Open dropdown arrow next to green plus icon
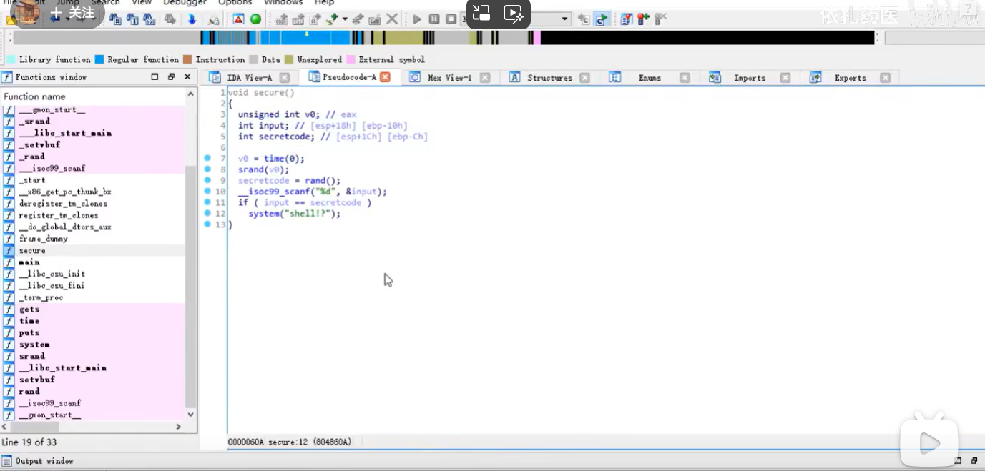 pos(345,19)
